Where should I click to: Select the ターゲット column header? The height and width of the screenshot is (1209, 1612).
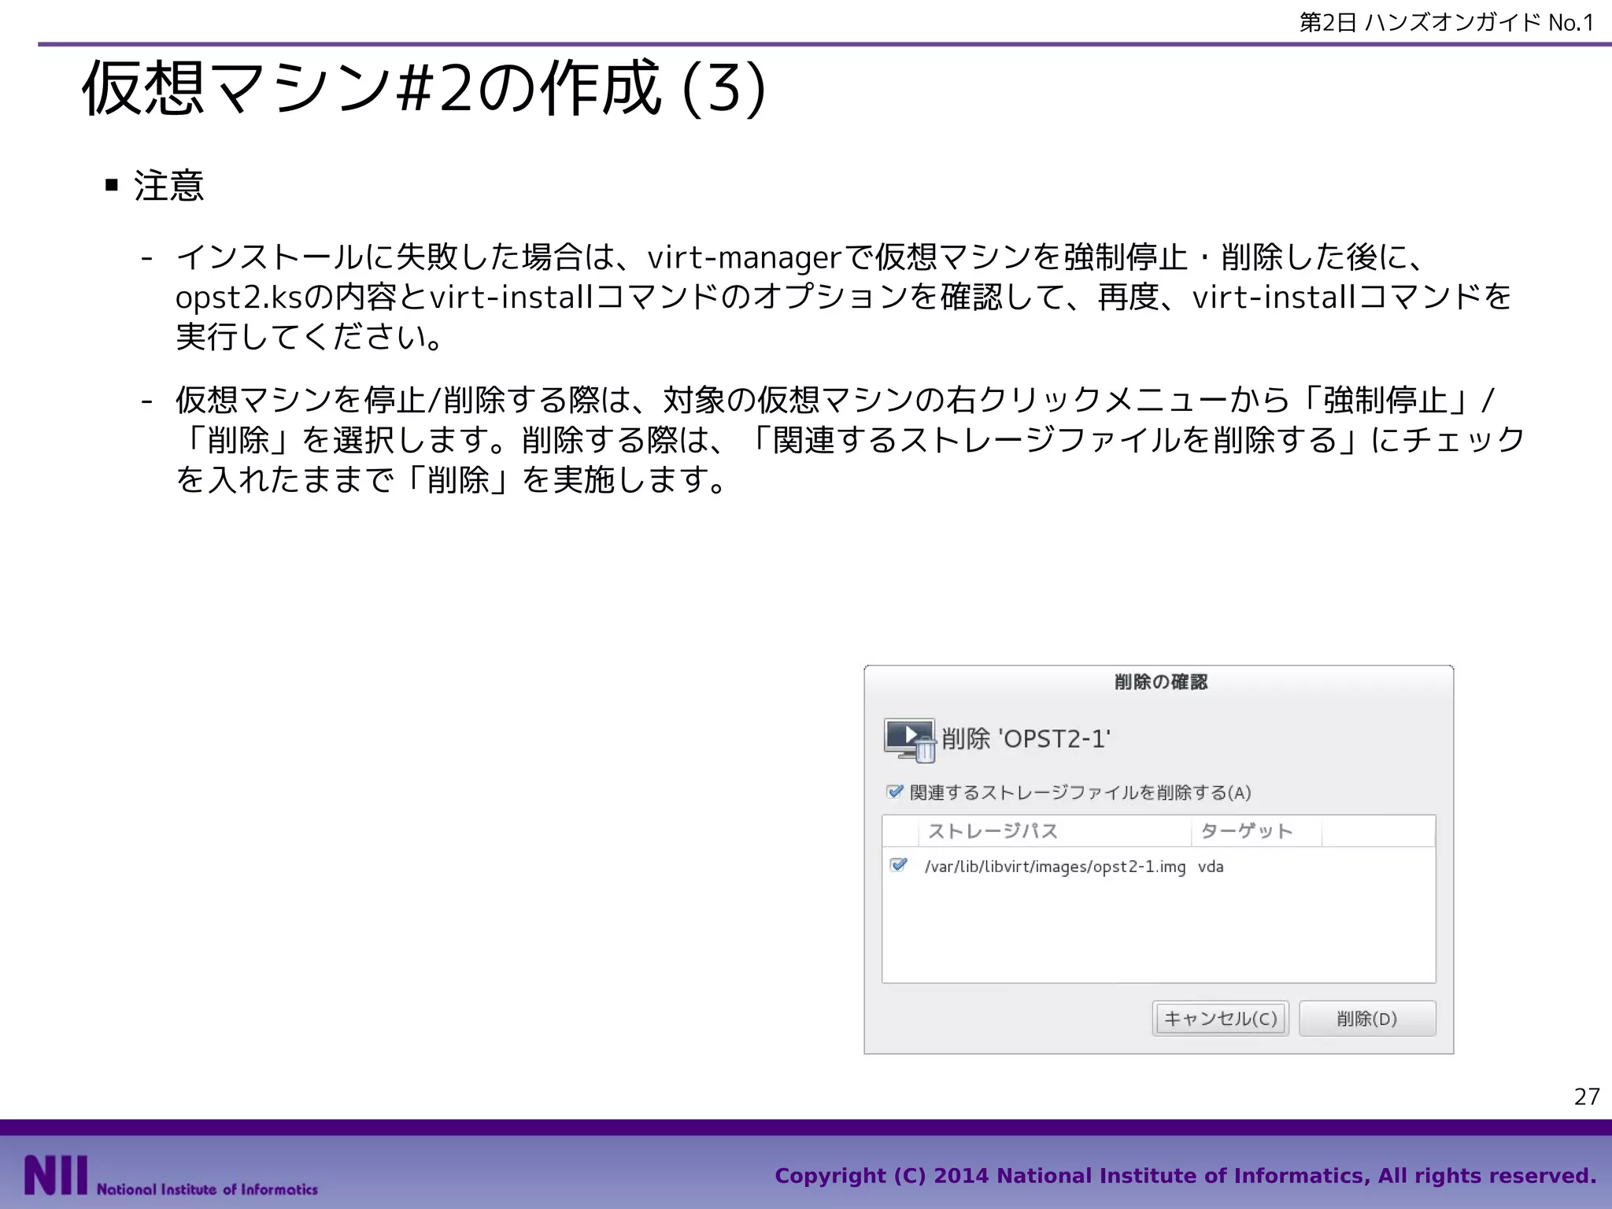pos(1256,831)
